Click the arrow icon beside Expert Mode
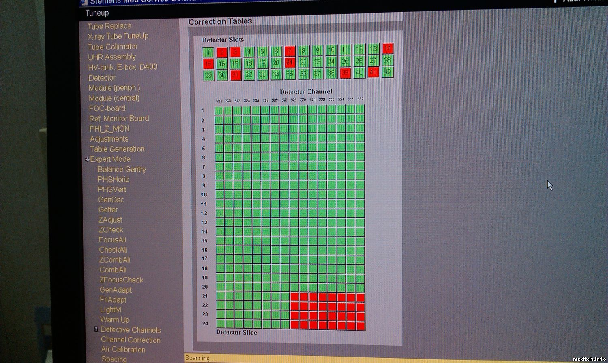The image size is (608, 363). coord(87,159)
